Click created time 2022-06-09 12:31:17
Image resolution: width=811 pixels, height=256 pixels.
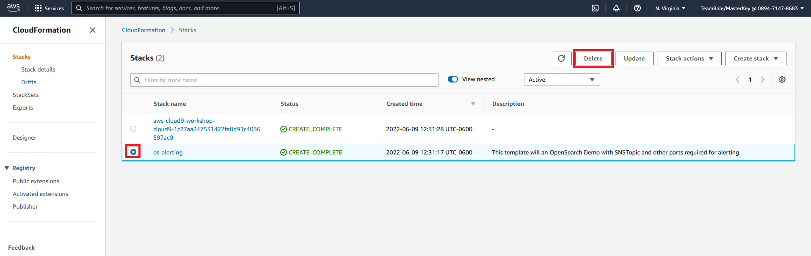pos(429,152)
